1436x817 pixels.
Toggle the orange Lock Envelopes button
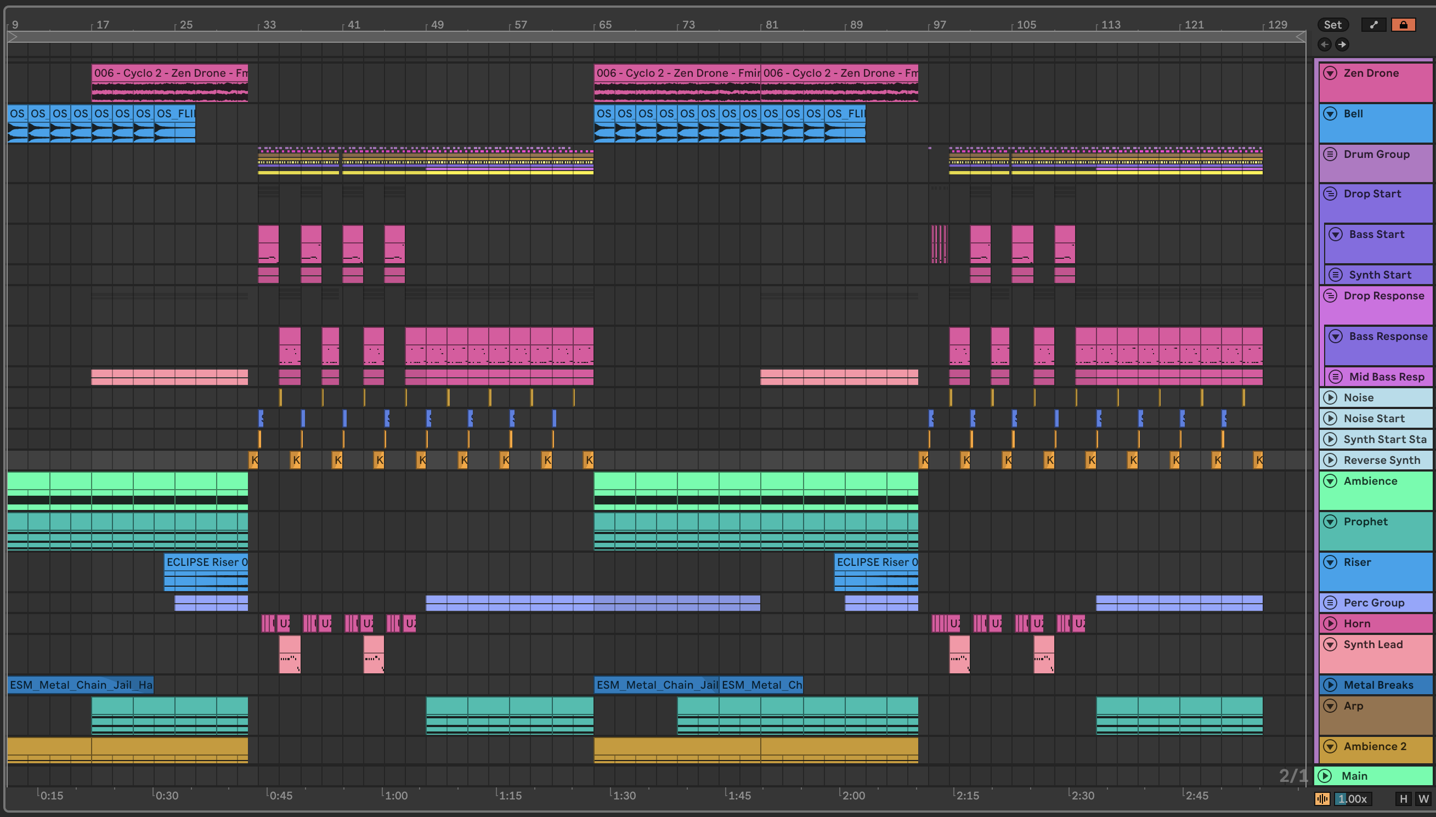1404,25
